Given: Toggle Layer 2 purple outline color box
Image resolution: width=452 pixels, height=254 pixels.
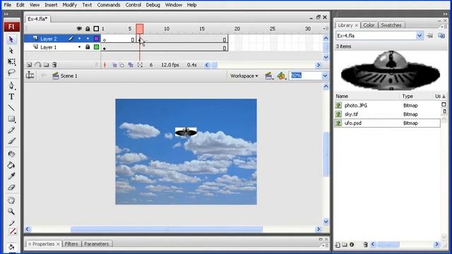Looking at the screenshot, I should click(97, 39).
